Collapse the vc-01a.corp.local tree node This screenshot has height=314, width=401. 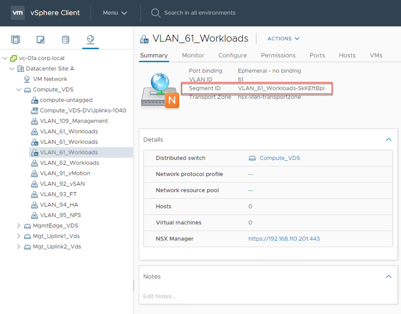tap(5, 58)
